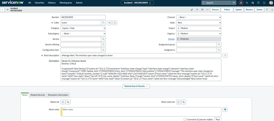Click the Caller lookup magnifier icon

click(x=103, y=23)
